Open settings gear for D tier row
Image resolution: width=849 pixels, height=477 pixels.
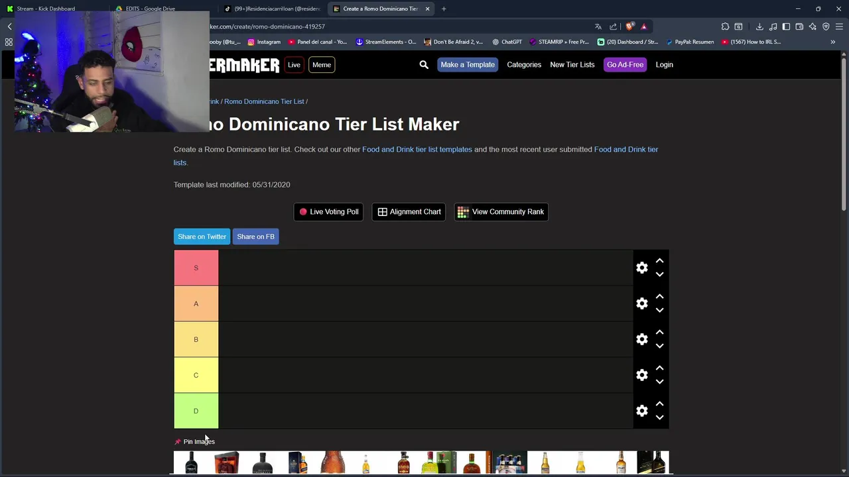(642, 411)
